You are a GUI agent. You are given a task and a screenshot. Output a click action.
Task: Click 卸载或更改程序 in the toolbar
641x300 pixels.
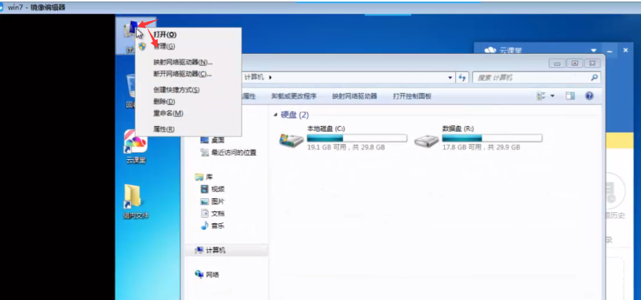[294, 96]
